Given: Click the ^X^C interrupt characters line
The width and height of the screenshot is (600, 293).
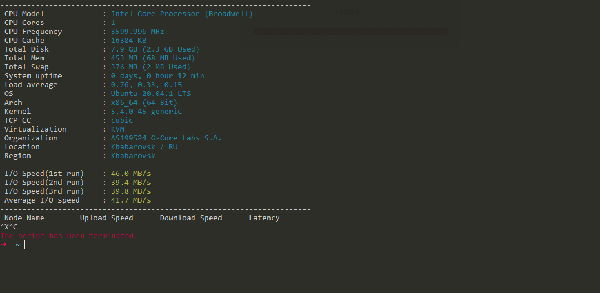Looking at the screenshot, I should pos(9,227).
